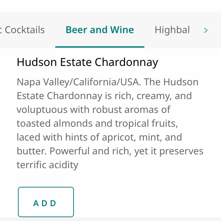Image resolution: width=221 pixels, height=221 pixels.
Task: Select the Hudson Estate Chardonnay heading
Action: tap(87, 62)
